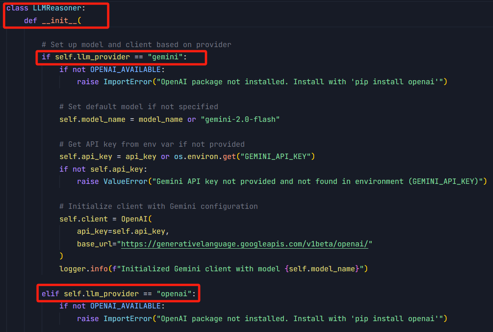
Task: Click the first raise ImportError line under gemini
Action: click(x=262, y=82)
